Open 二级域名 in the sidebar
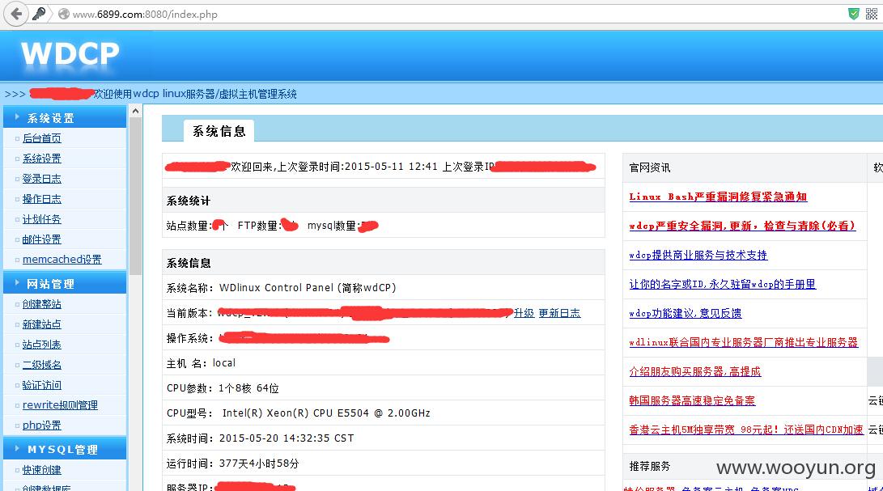The height and width of the screenshot is (491, 883). coord(41,365)
